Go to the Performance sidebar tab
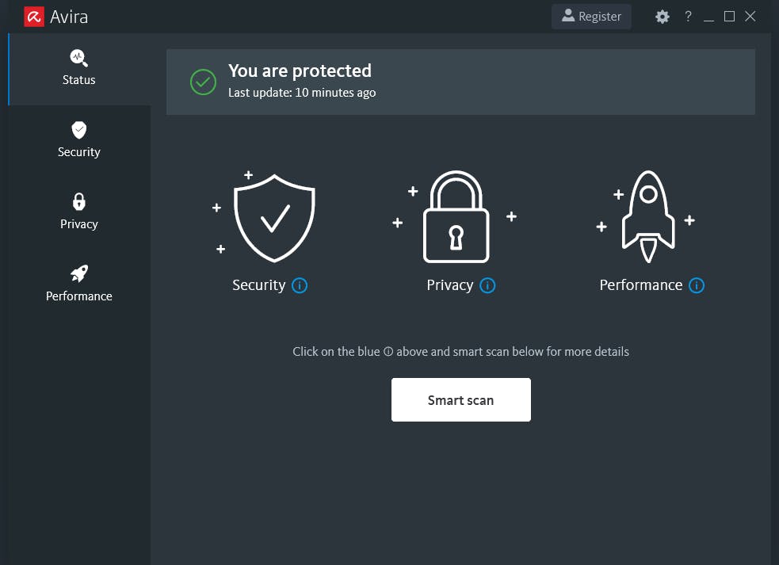Screen dimensions: 779x565 click(x=78, y=284)
